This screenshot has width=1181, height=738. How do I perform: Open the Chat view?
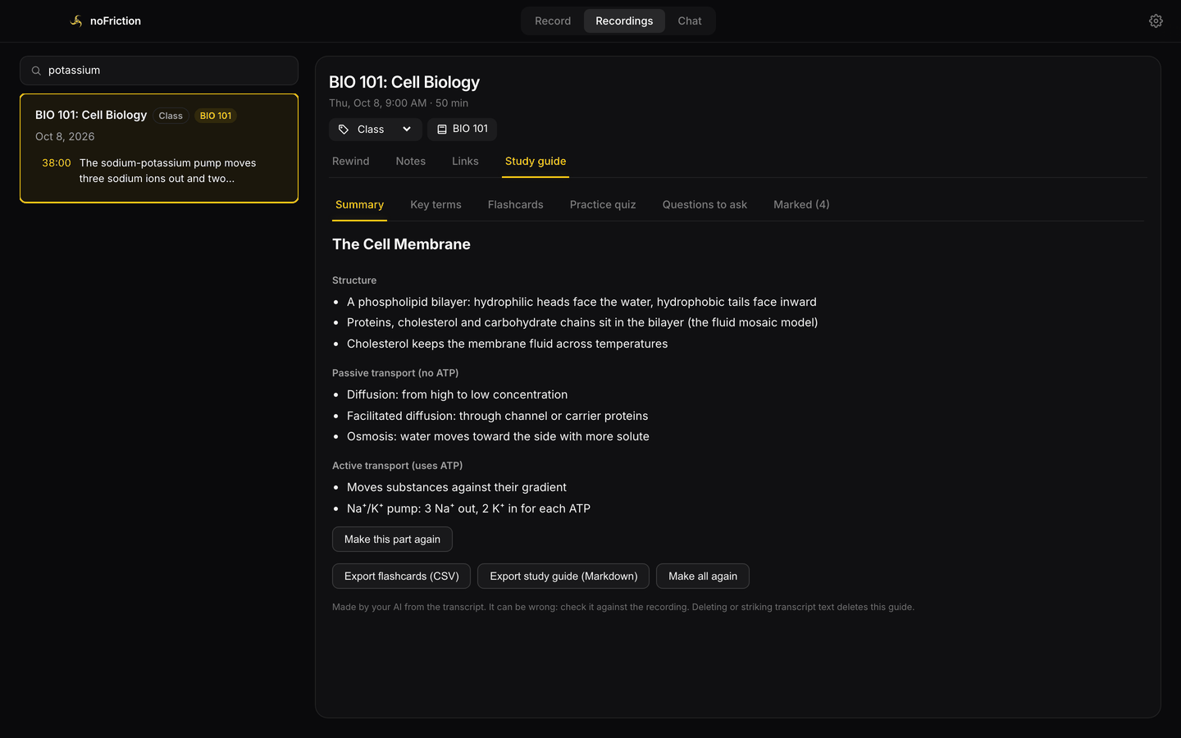pos(690,21)
